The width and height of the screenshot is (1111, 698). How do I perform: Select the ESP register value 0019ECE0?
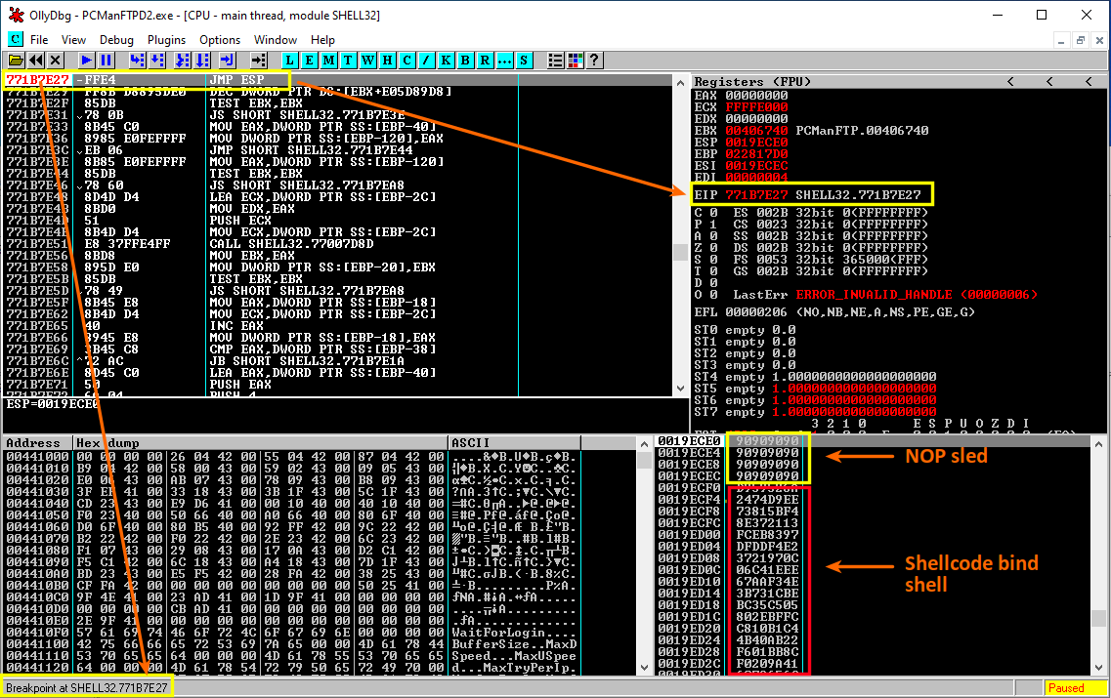point(756,143)
